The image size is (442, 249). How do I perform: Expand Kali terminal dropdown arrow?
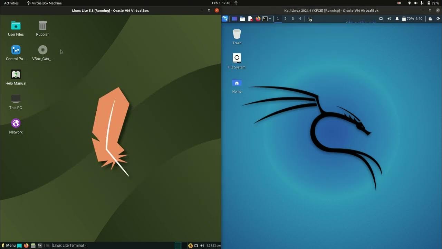270,19
